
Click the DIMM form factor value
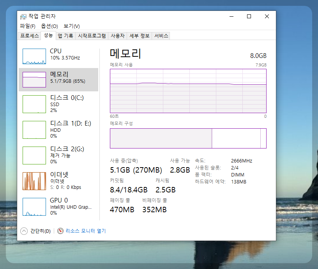pyautogui.click(x=238, y=175)
